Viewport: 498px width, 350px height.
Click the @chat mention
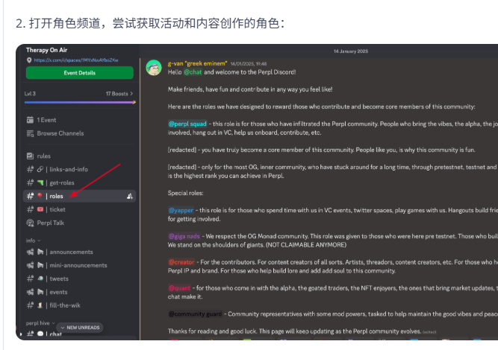pos(193,72)
